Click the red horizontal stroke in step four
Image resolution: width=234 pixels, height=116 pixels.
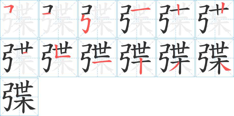141,10
